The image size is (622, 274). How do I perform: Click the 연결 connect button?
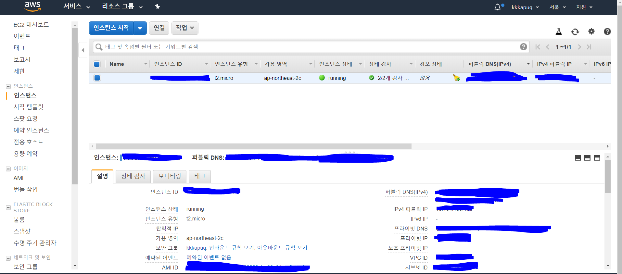tap(159, 28)
